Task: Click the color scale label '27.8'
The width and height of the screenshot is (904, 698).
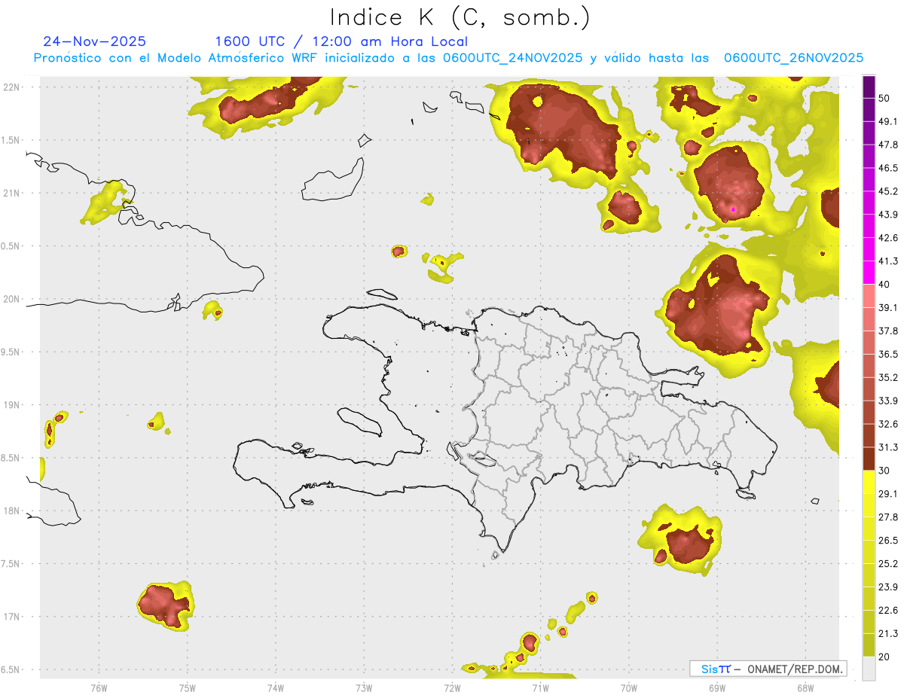Action: 888,517
